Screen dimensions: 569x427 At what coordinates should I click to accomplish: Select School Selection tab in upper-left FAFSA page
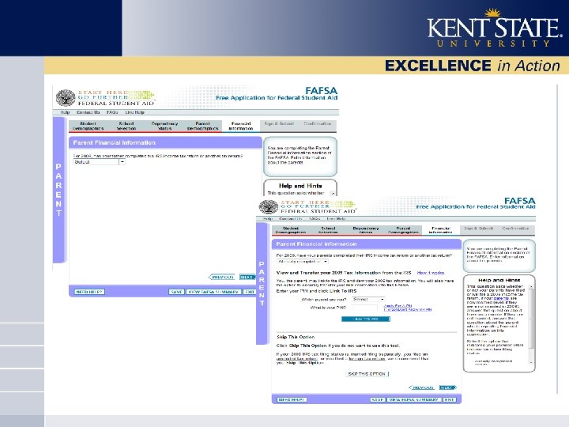click(126, 126)
